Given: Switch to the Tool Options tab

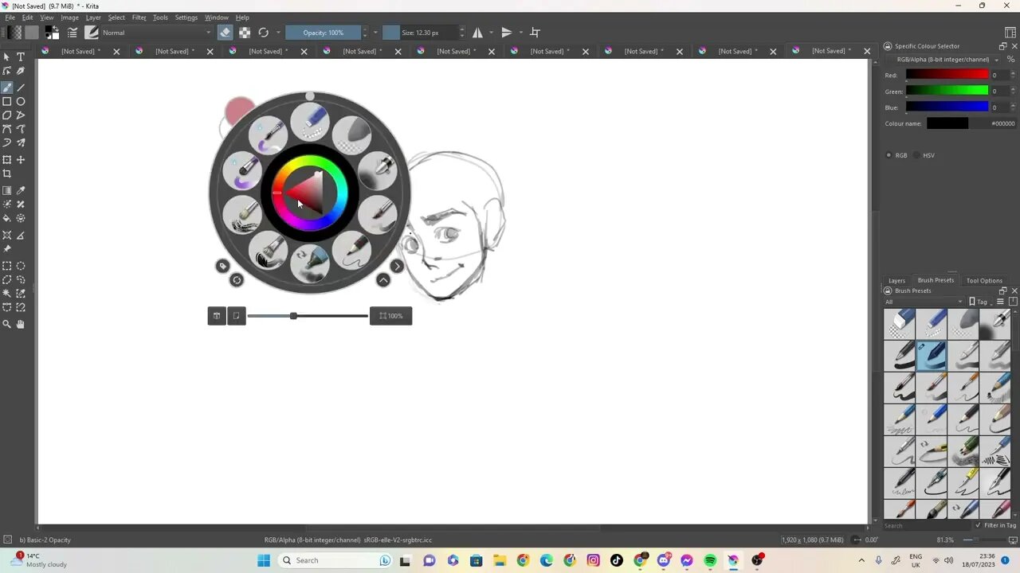Looking at the screenshot, I should [984, 280].
